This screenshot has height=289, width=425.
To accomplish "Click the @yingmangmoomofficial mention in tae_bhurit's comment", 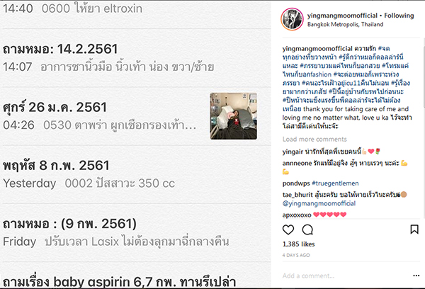I will 319,203.
